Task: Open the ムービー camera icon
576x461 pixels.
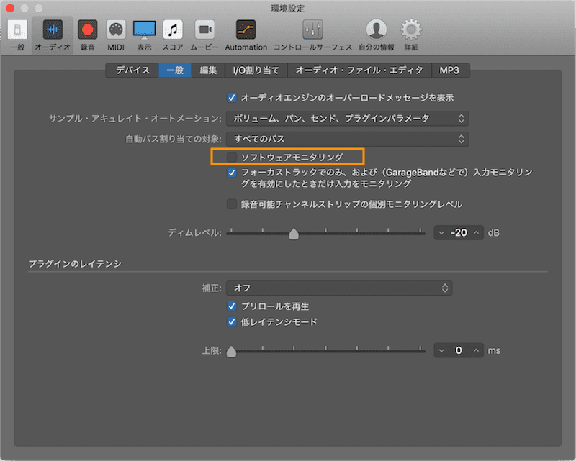Action: (204, 29)
